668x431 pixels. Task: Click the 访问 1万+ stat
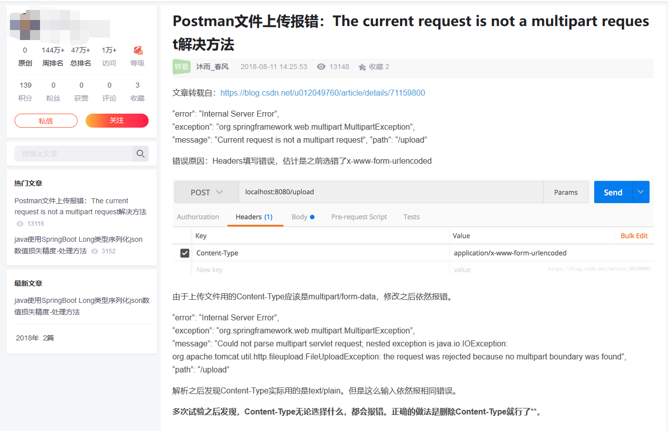pos(109,57)
